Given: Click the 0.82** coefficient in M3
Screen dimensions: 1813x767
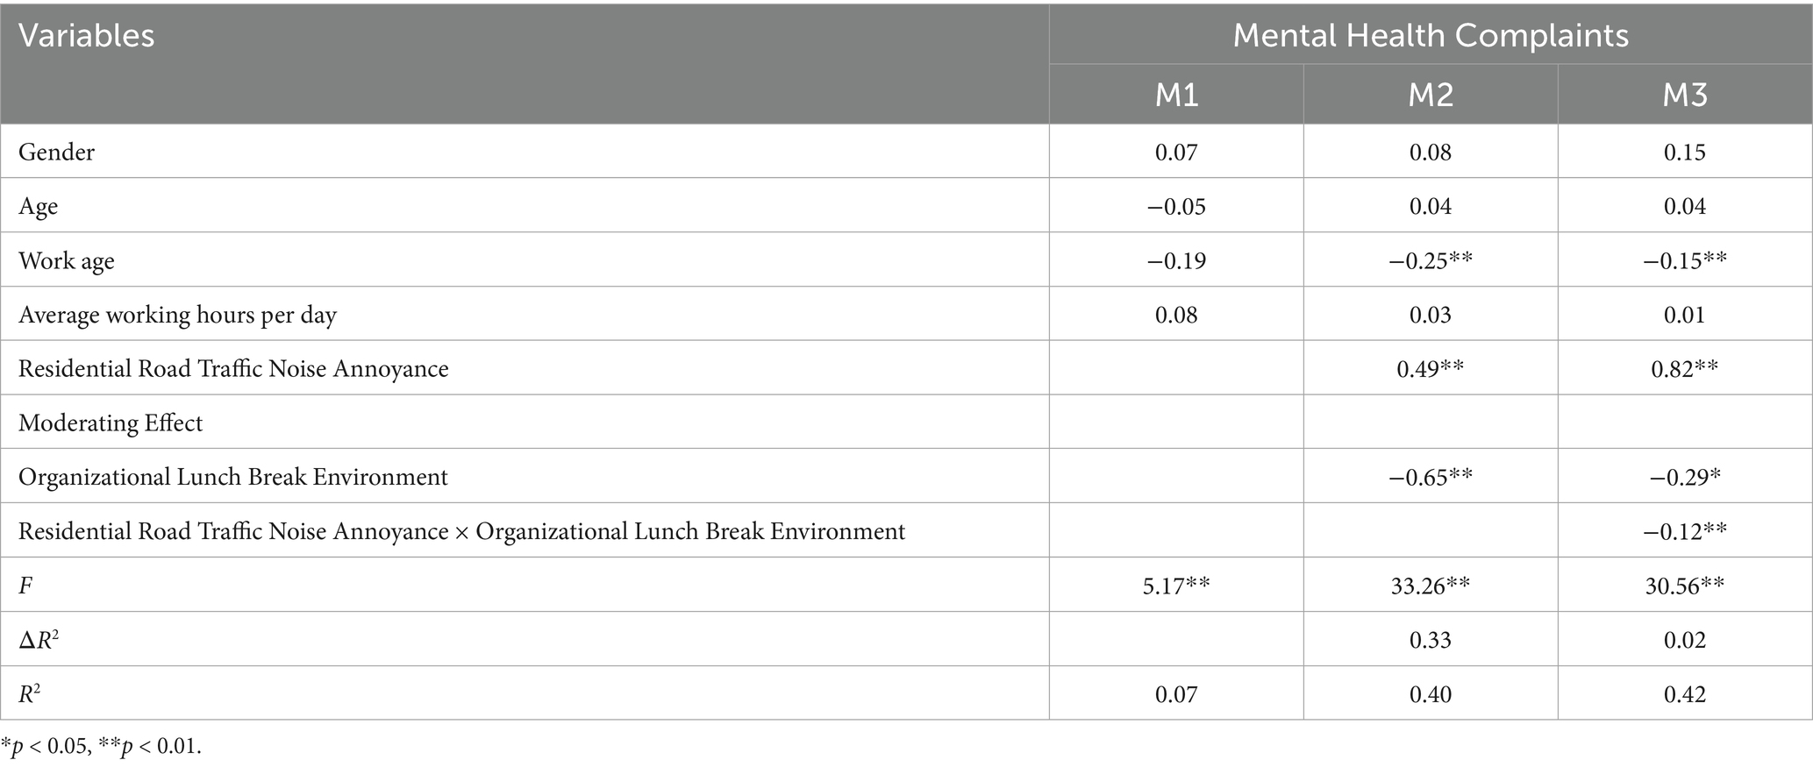Looking at the screenshot, I should [x=1684, y=368].
